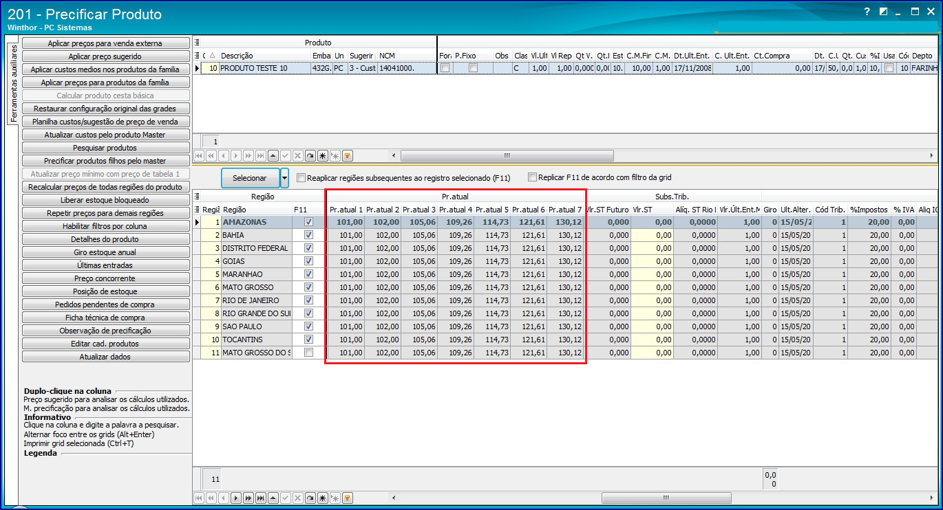
Task: Click Liberar estoque bloqueado button
Action: coord(105,200)
